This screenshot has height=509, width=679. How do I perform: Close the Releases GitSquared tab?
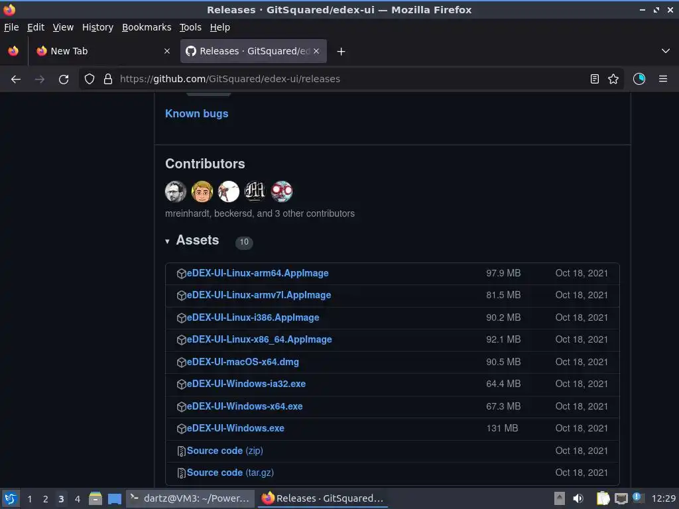pos(316,51)
